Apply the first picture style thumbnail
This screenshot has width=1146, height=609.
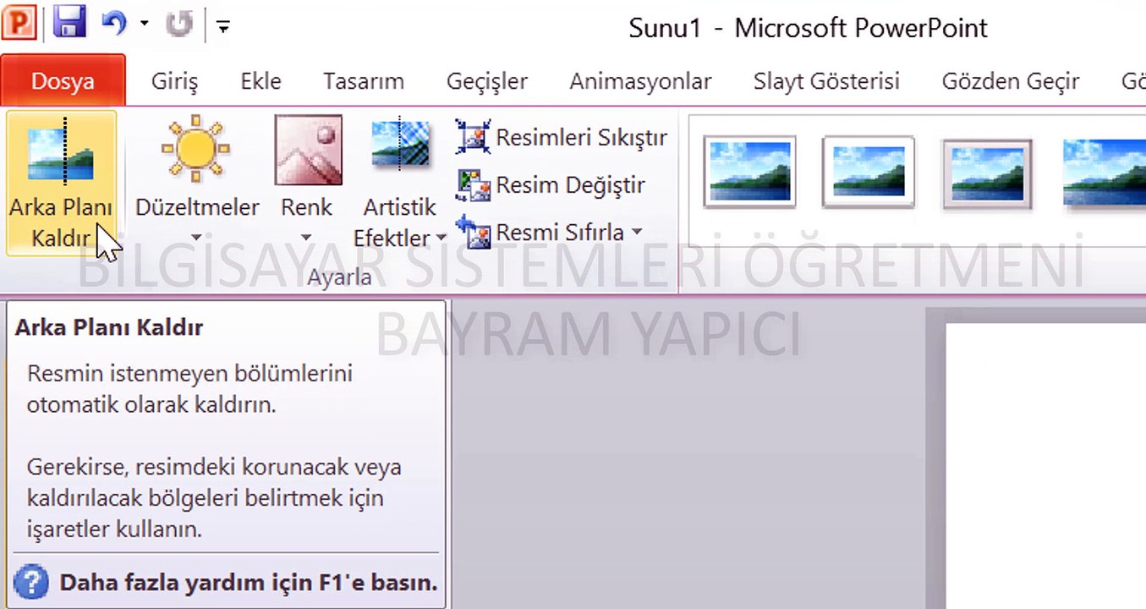tap(749, 173)
